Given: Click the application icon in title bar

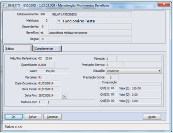Looking at the screenshot, I should click(4, 6).
